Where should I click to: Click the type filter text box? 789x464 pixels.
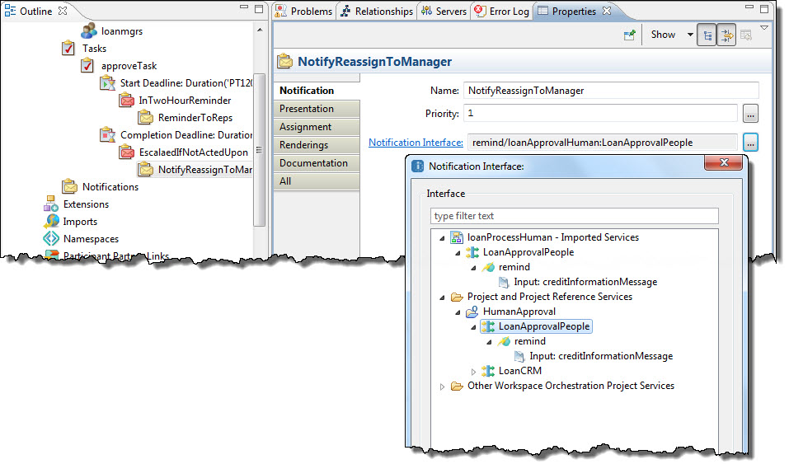click(574, 216)
